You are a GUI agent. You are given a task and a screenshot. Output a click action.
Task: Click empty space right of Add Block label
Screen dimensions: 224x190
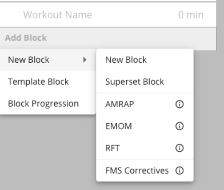(x=130, y=38)
